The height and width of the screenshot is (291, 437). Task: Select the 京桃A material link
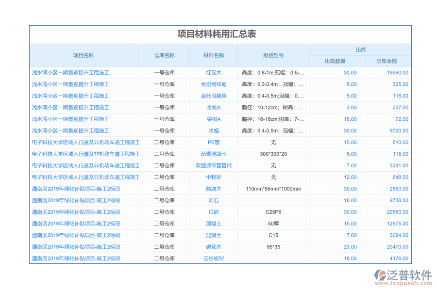click(x=214, y=108)
